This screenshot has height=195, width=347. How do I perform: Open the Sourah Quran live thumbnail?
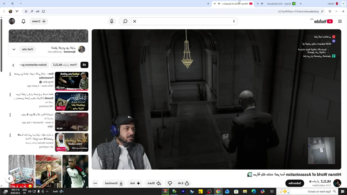[72, 102]
